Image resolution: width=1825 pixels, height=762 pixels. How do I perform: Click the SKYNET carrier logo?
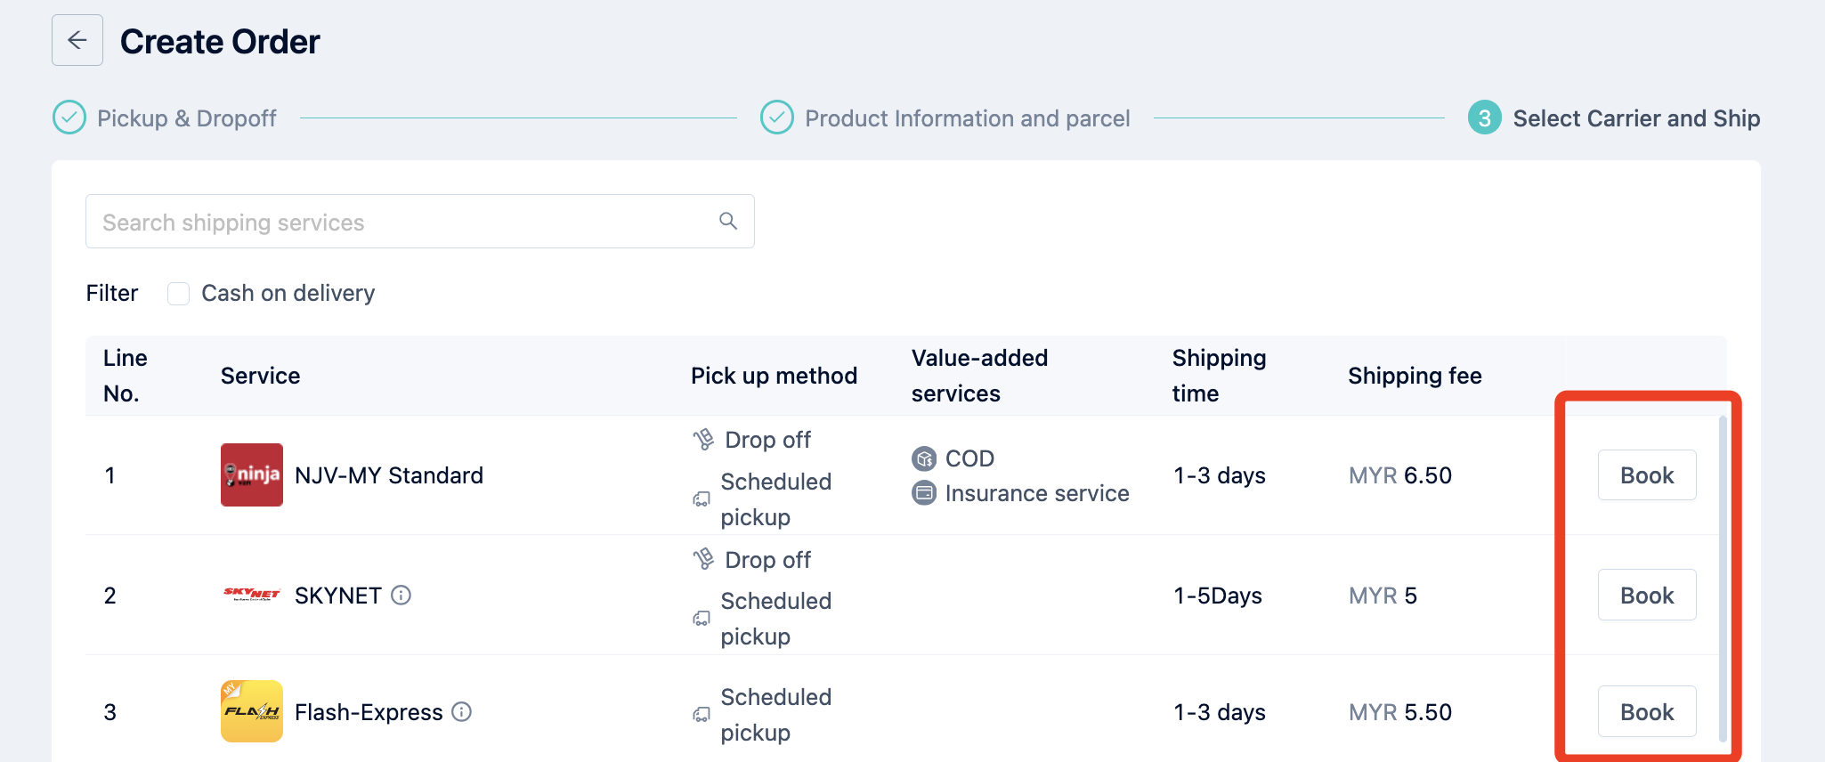point(252,594)
